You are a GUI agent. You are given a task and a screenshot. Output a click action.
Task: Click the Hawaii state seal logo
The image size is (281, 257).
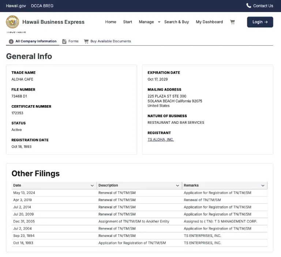click(12, 22)
